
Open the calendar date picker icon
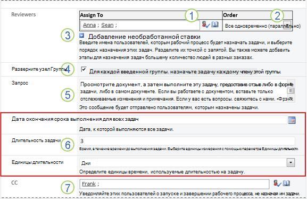(x=292, y=120)
